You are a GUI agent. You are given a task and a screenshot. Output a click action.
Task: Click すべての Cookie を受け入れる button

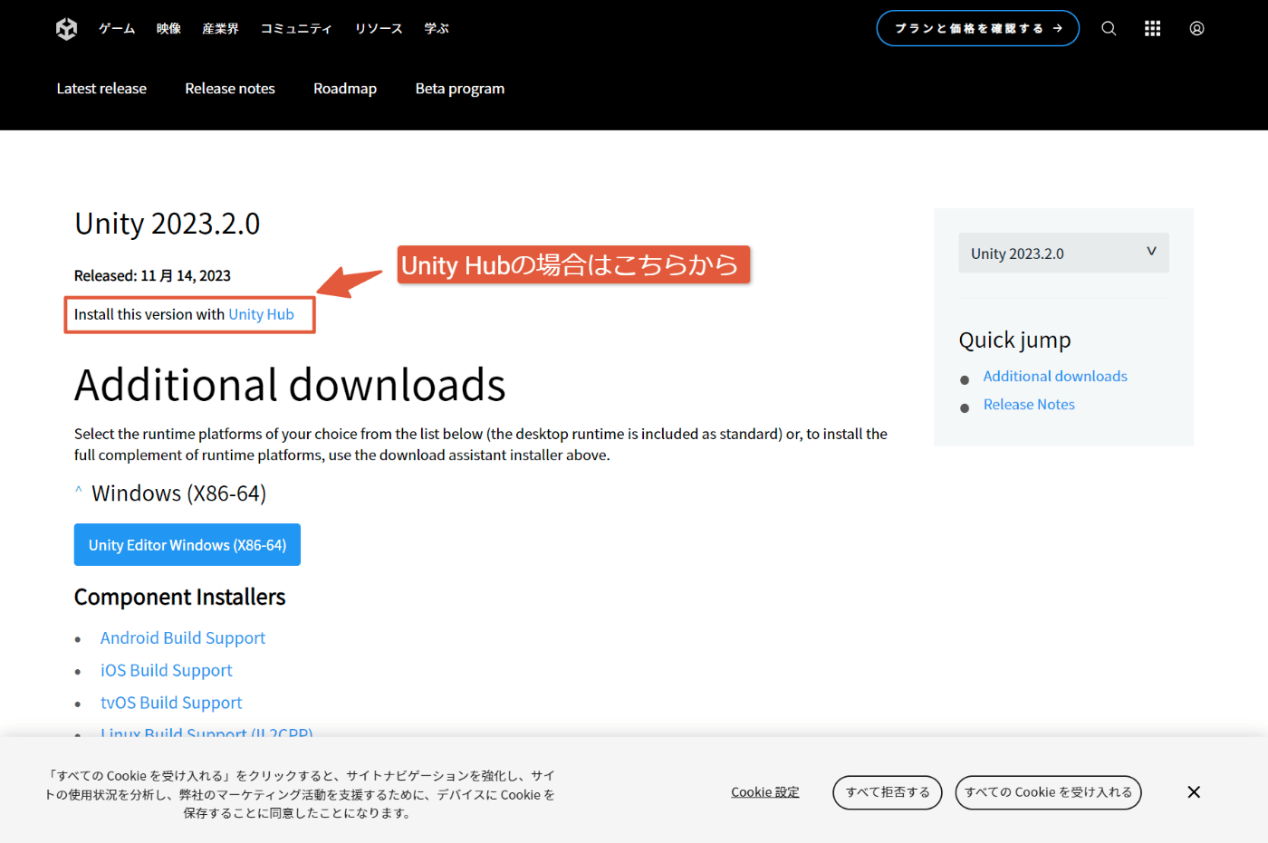1048,792
